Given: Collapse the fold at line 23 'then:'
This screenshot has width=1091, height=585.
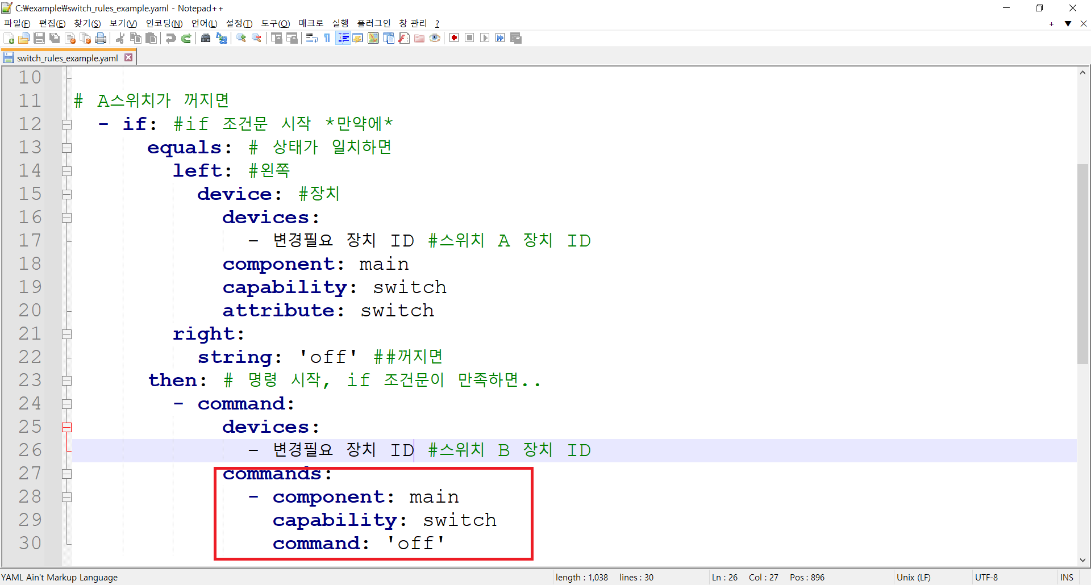Looking at the screenshot, I should pos(66,381).
